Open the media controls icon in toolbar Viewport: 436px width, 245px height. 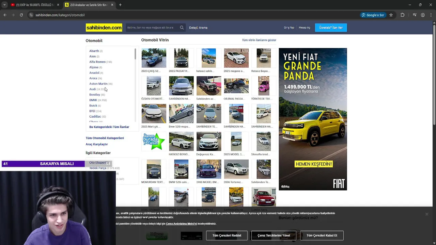click(415, 15)
